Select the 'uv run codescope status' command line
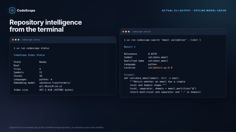 pos(31,48)
